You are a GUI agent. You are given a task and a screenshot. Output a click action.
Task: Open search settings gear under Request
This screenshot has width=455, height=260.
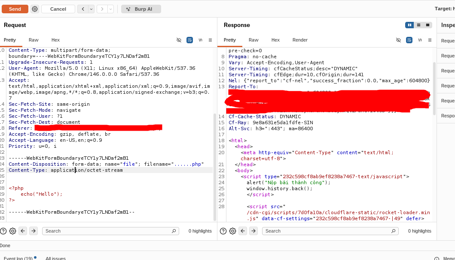13,231
